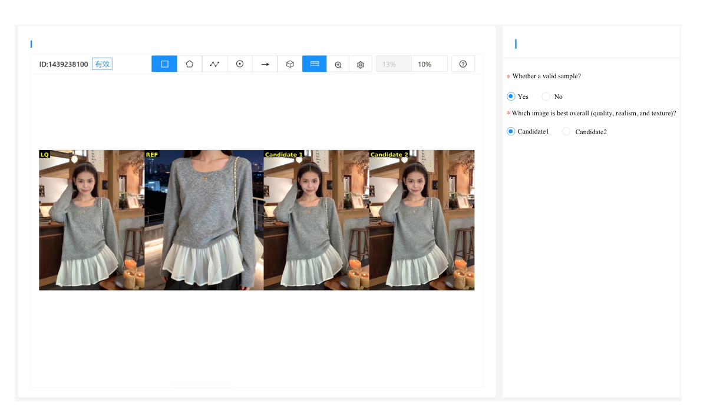This screenshot has width=720, height=419.
Task: Select the polygon annotation tool
Action: click(190, 64)
